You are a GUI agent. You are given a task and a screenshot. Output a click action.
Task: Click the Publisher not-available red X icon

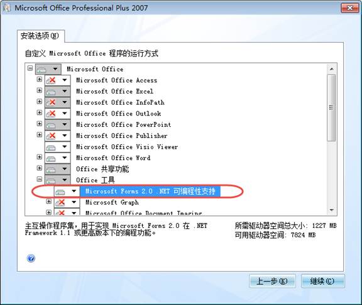click(x=51, y=136)
